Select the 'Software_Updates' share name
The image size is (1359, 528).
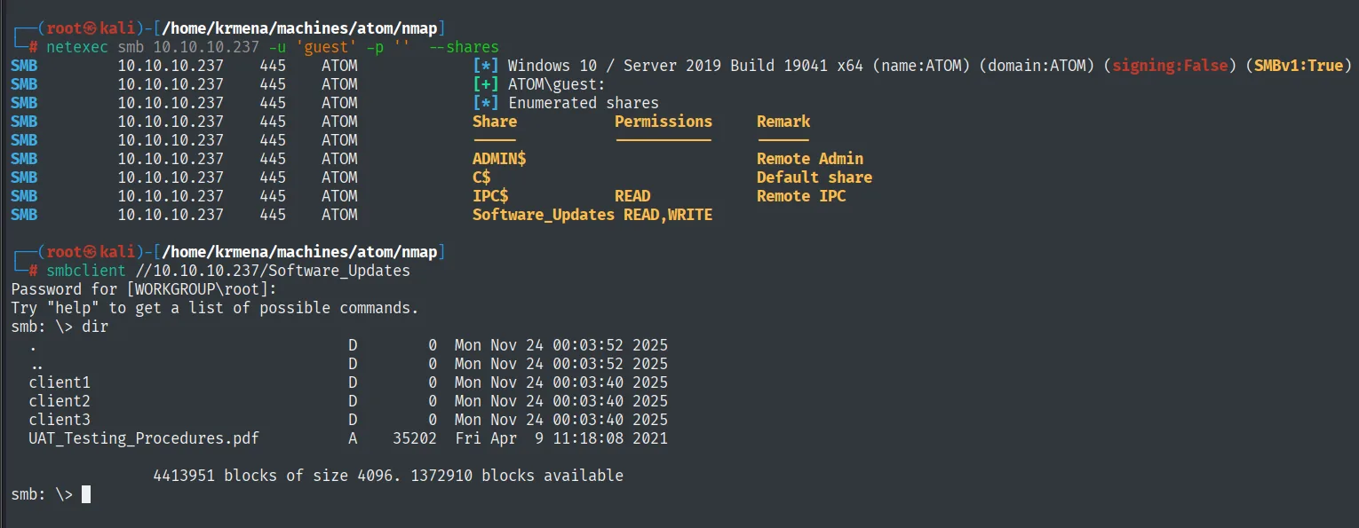click(544, 215)
